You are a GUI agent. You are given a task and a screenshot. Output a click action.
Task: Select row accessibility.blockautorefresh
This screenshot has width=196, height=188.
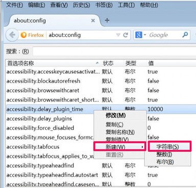pyautogui.click(x=101, y=81)
